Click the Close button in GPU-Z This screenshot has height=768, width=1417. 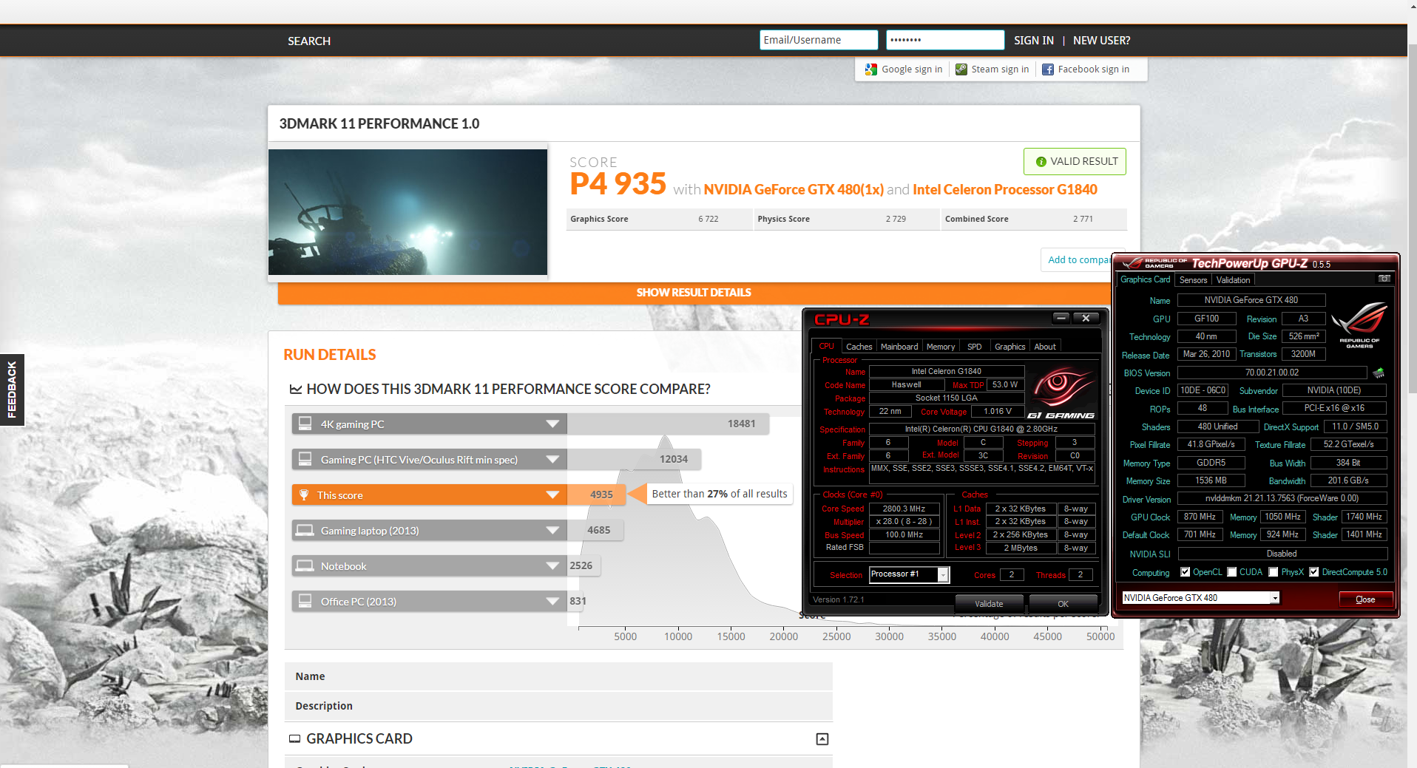pos(1365,599)
